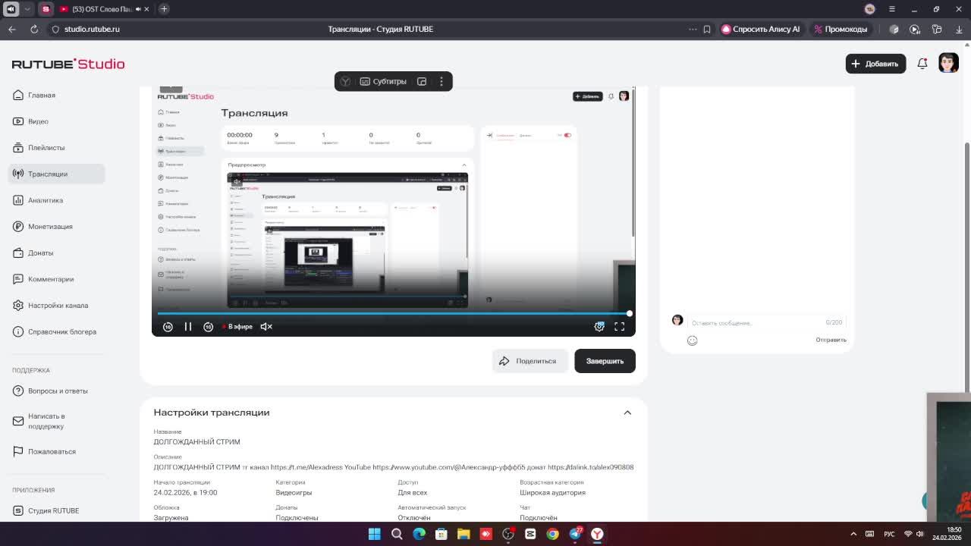Open the Промокоды button
Screen dimensions: 971x546
click(x=841, y=29)
